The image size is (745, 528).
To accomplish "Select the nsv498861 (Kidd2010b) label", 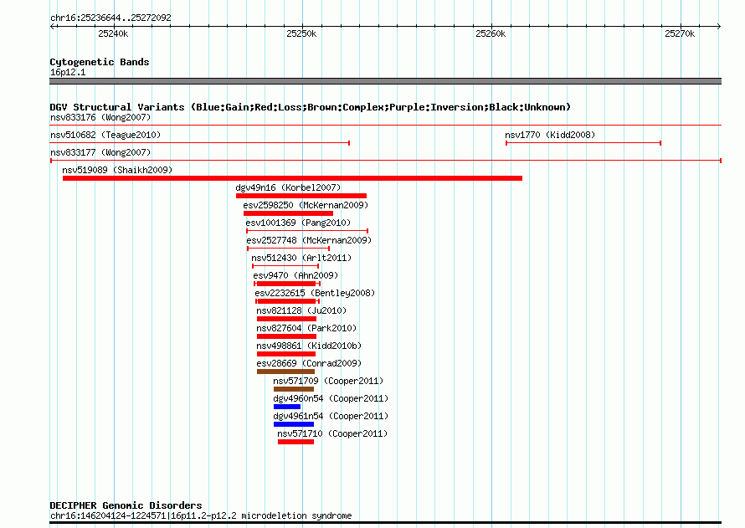I will 310,346.
